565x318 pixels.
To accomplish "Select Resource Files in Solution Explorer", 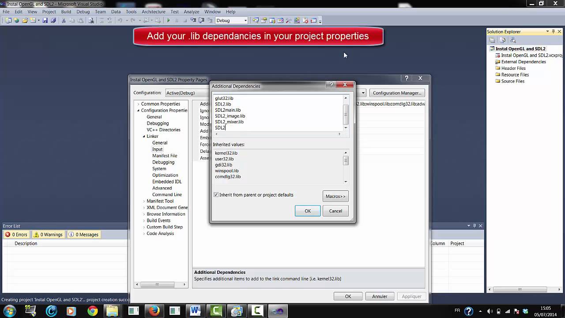I will pyautogui.click(x=515, y=75).
